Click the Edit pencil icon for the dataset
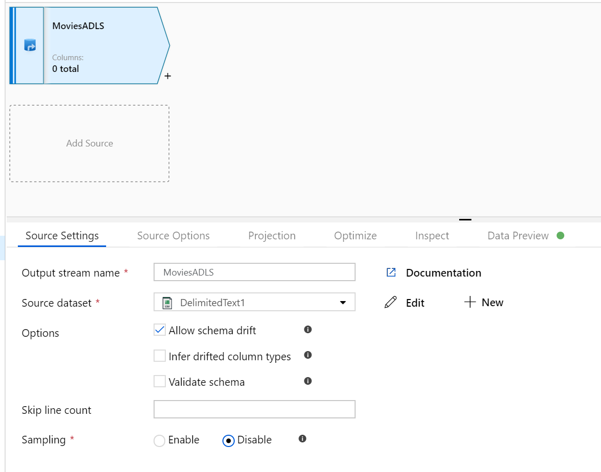 [x=390, y=302]
